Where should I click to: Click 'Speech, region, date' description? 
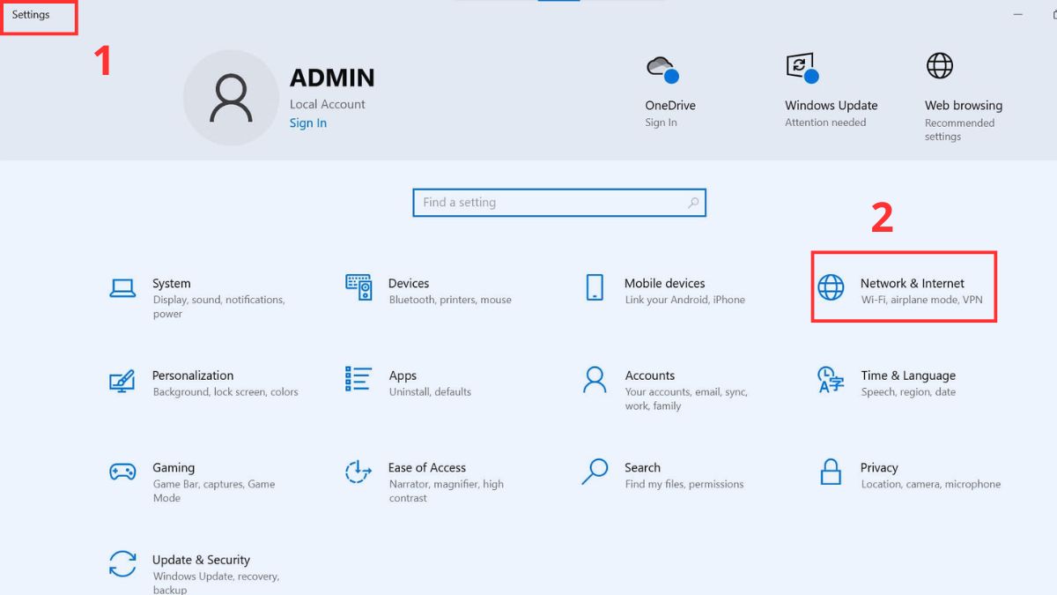pyautogui.click(x=908, y=392)
